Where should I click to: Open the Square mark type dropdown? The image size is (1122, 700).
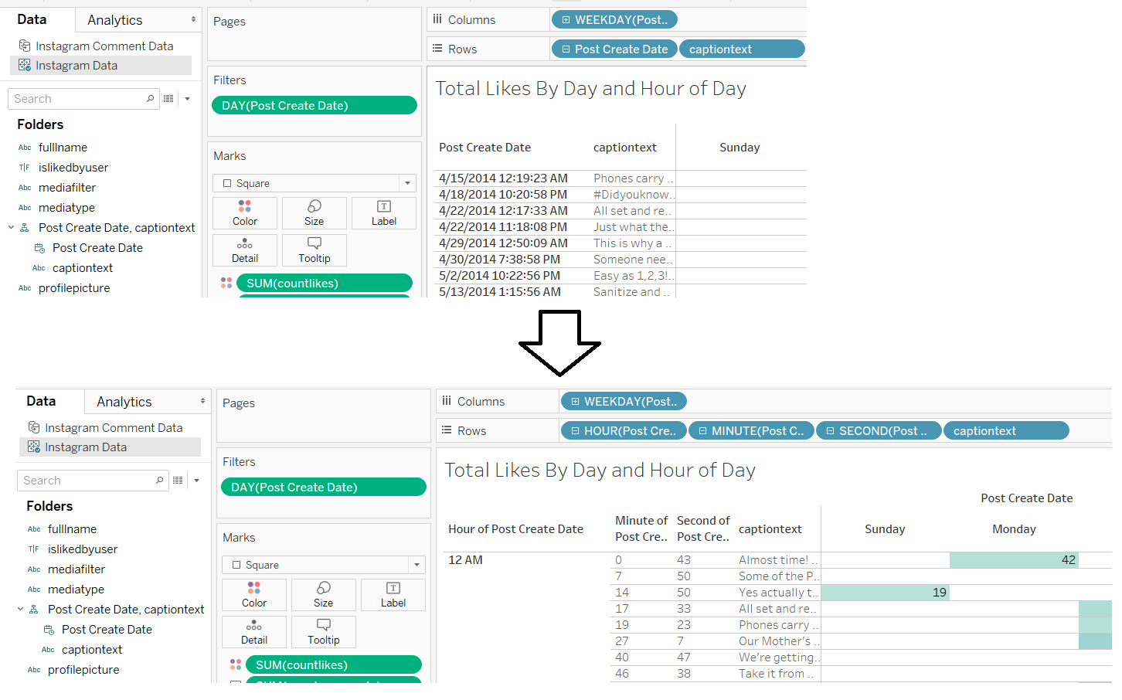[x=406, y=183]
